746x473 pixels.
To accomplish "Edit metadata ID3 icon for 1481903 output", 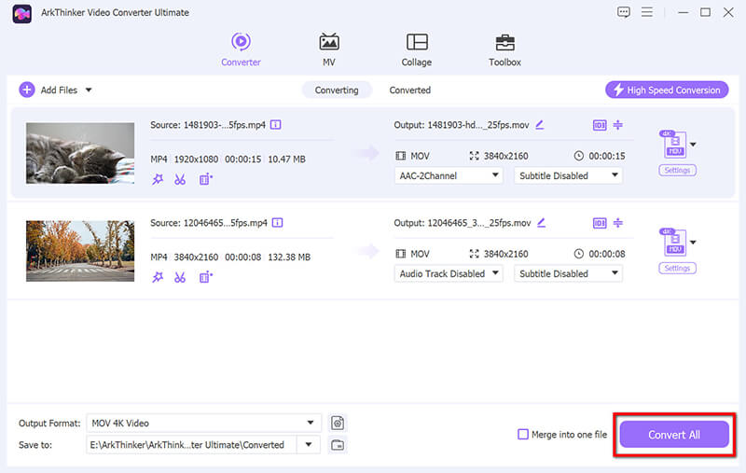I will click(x=600, y=125).
